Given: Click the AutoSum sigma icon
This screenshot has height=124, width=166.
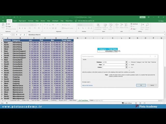Looking at the screenshot, I should 131,24.
